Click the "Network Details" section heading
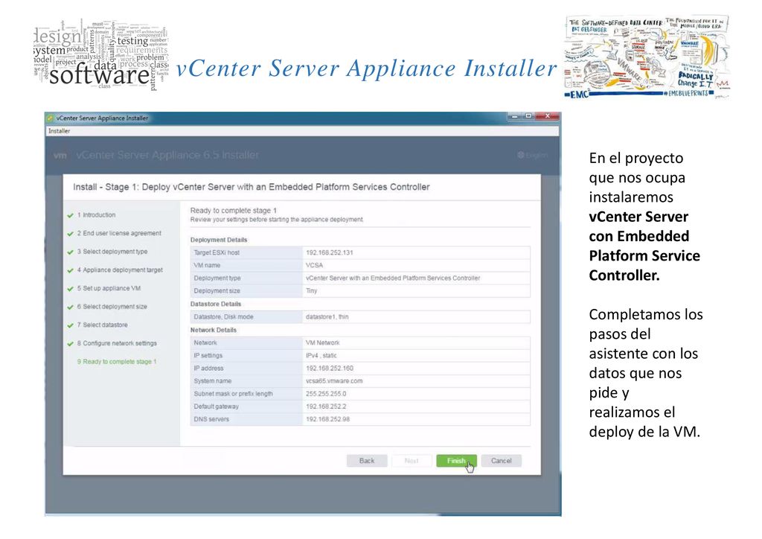Screen dimensions: 762x539 [214, 330]
